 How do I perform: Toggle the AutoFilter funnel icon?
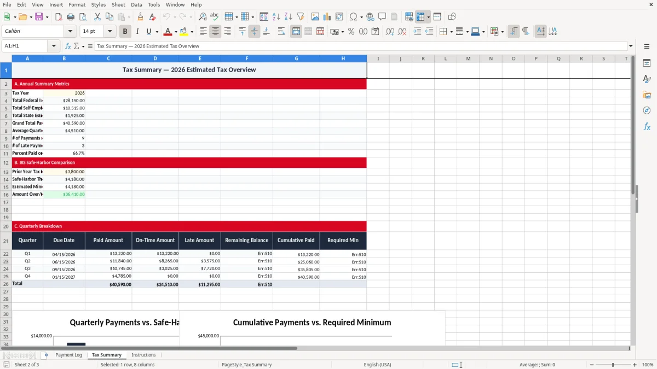point(301,17)
